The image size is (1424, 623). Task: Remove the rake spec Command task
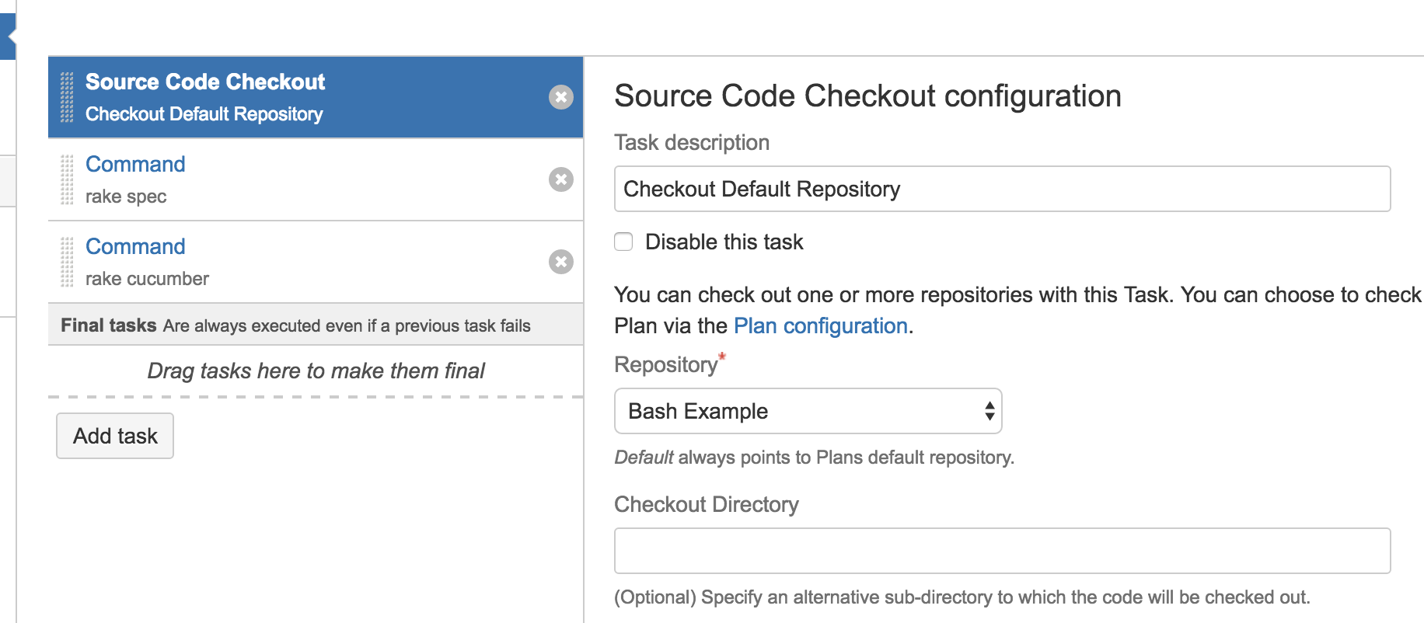pos(561,179)
